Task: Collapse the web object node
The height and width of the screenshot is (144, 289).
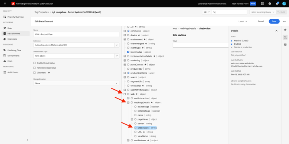Action: pos(124,94)
